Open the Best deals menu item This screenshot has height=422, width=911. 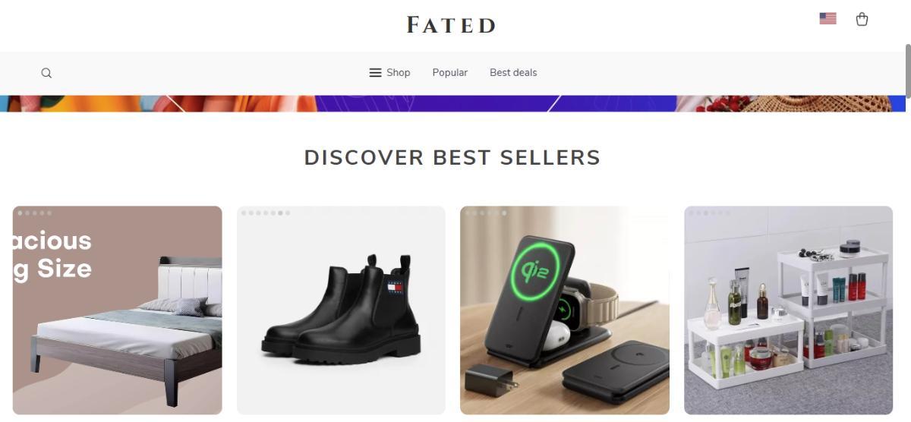(x=513, y=73)
